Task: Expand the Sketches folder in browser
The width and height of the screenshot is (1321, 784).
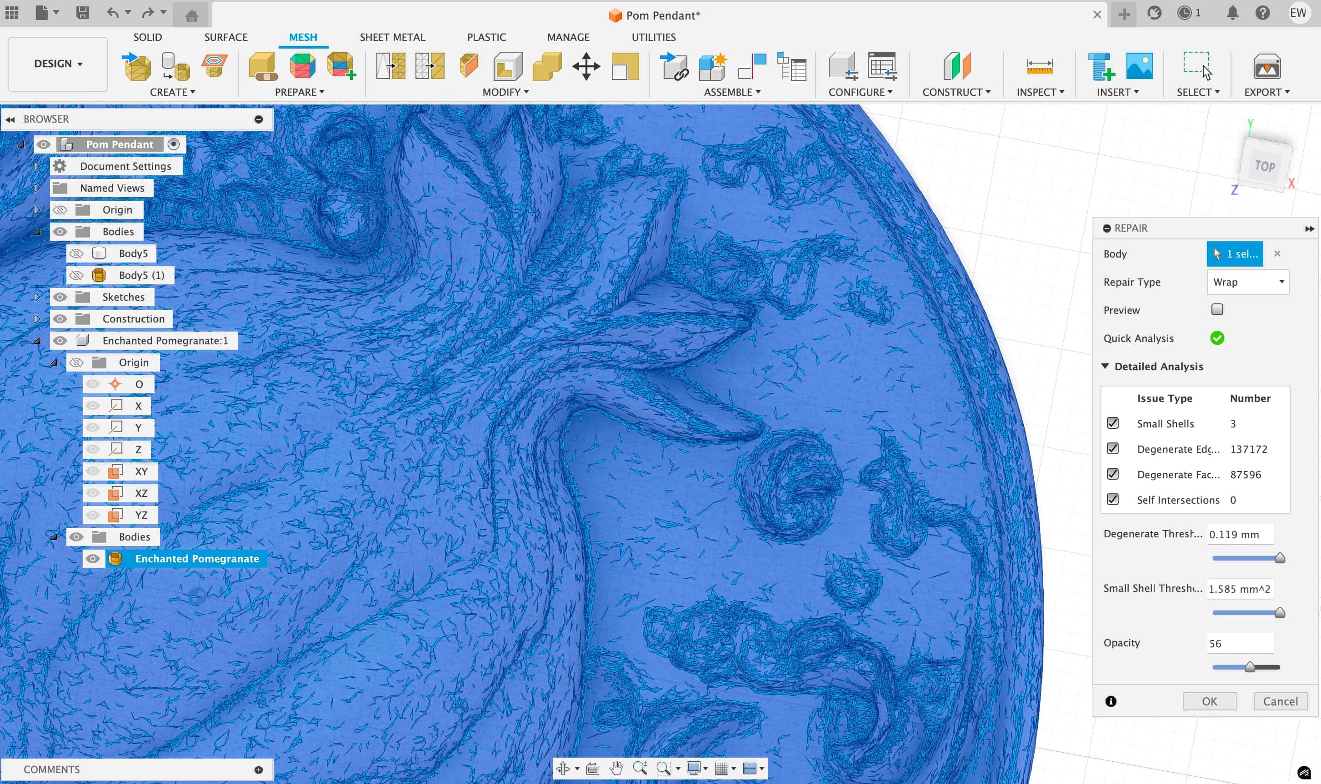Action: click(x=36, y=297)
